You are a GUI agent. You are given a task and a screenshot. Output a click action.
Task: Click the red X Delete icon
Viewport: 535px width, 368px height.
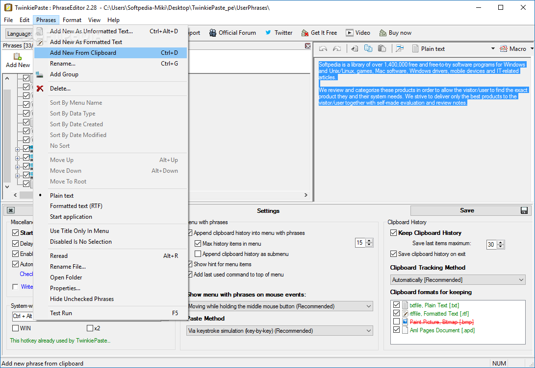click(x=40, y=89)
